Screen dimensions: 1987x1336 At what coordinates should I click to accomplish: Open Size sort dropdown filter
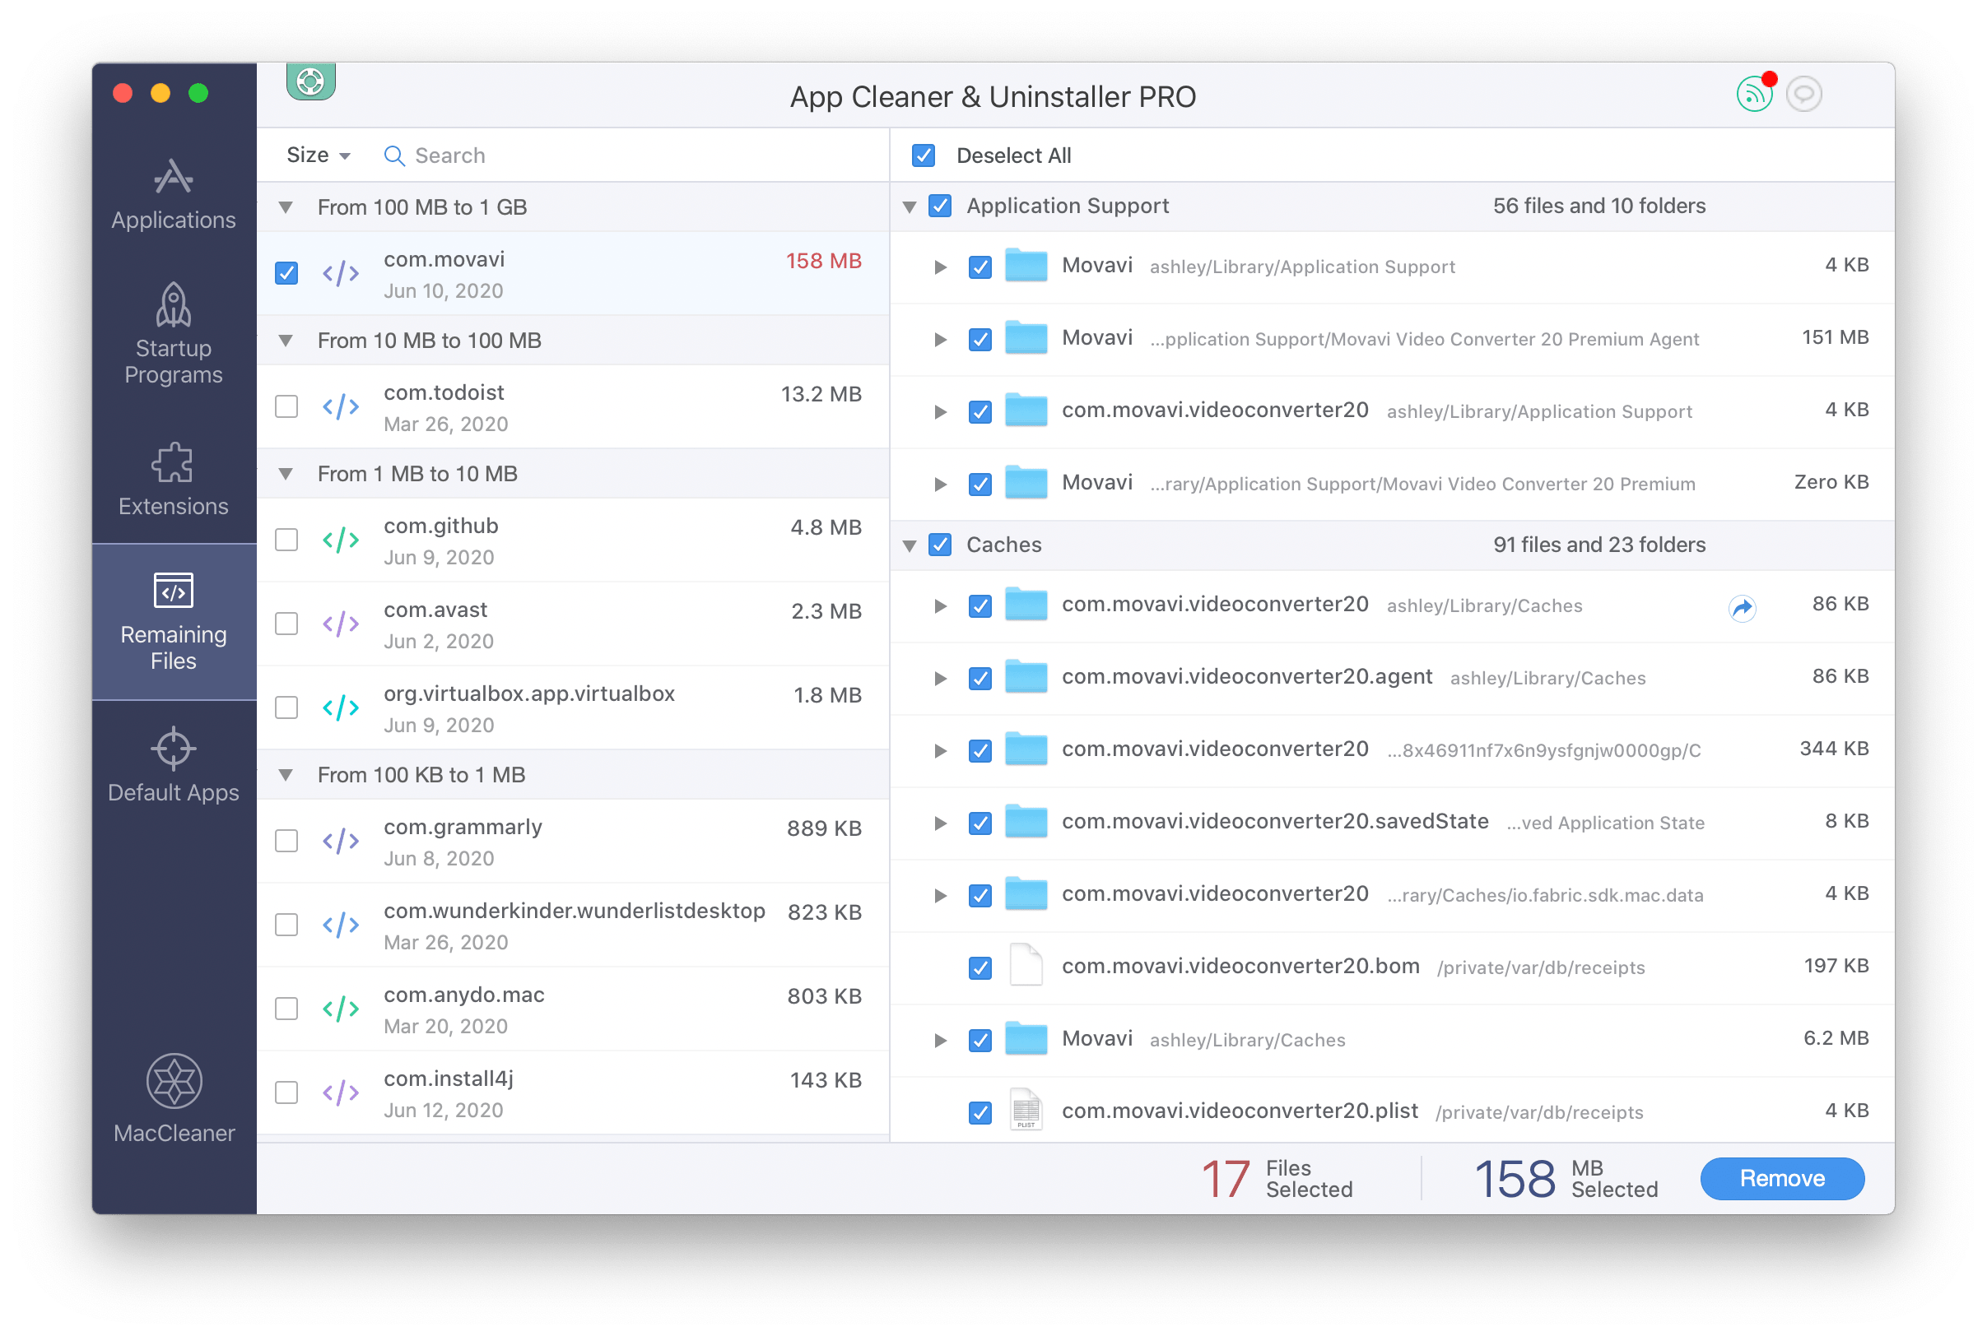(x=314, y=155)
